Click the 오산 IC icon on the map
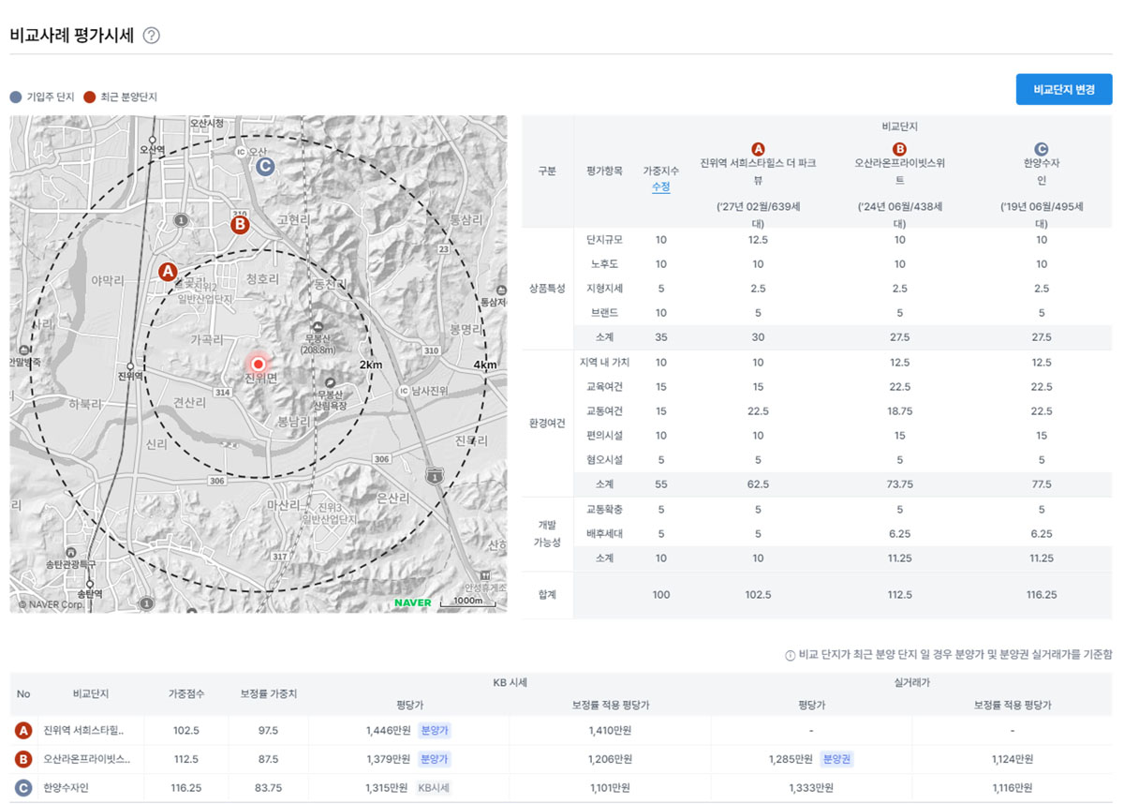Screen dimensions: 1124x804 click(241, 152)
